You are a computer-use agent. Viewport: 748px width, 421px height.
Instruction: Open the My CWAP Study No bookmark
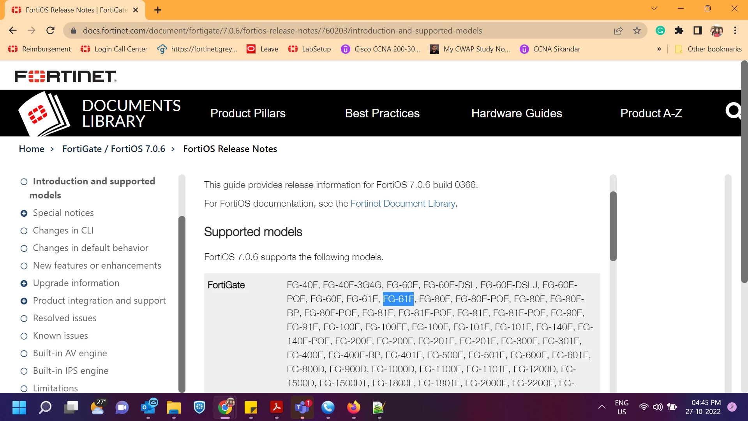pos(470,49)
